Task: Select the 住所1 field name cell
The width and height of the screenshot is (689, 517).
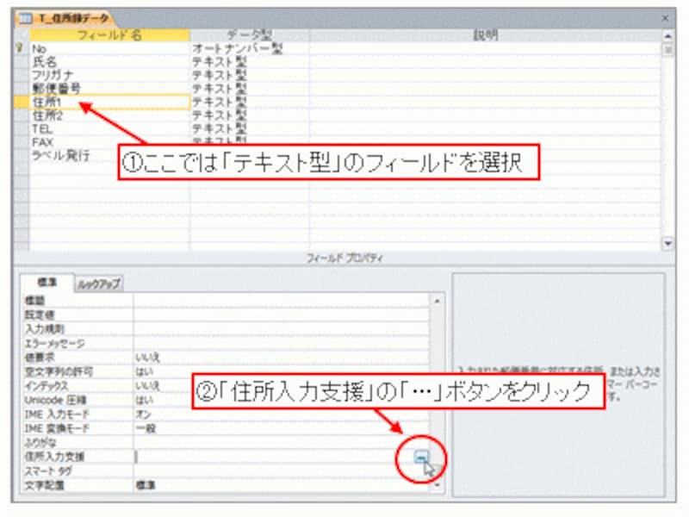Action: click(109, 102)
